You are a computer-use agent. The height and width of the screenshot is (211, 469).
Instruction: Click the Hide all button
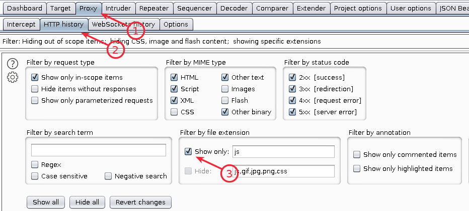click(x=88, y=202)
